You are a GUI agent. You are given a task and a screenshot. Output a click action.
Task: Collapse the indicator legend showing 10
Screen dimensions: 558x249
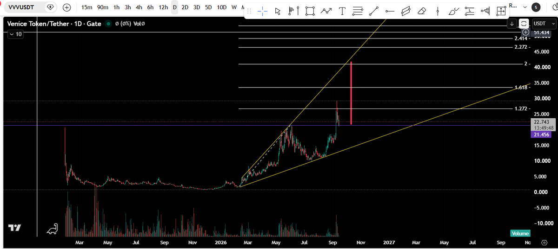pos(14,34)
